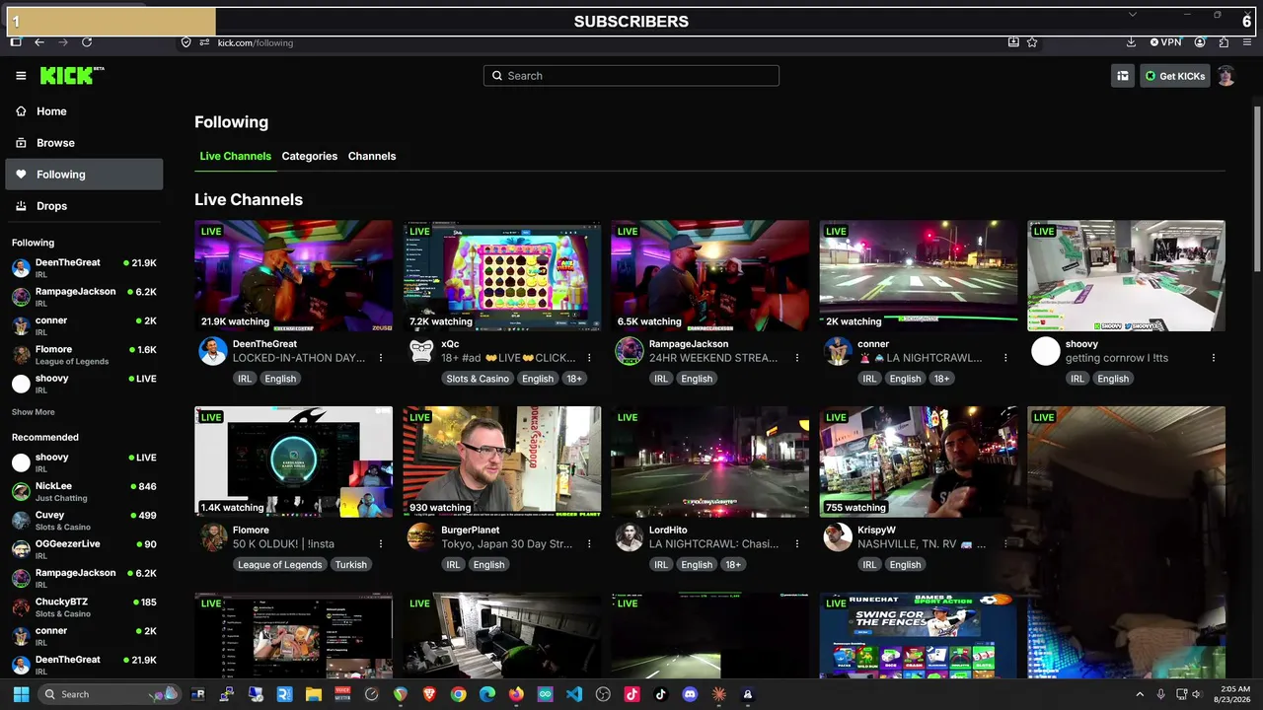
Task: Click the Slots & Casino tag on xQc
Action: pos(478,379)
